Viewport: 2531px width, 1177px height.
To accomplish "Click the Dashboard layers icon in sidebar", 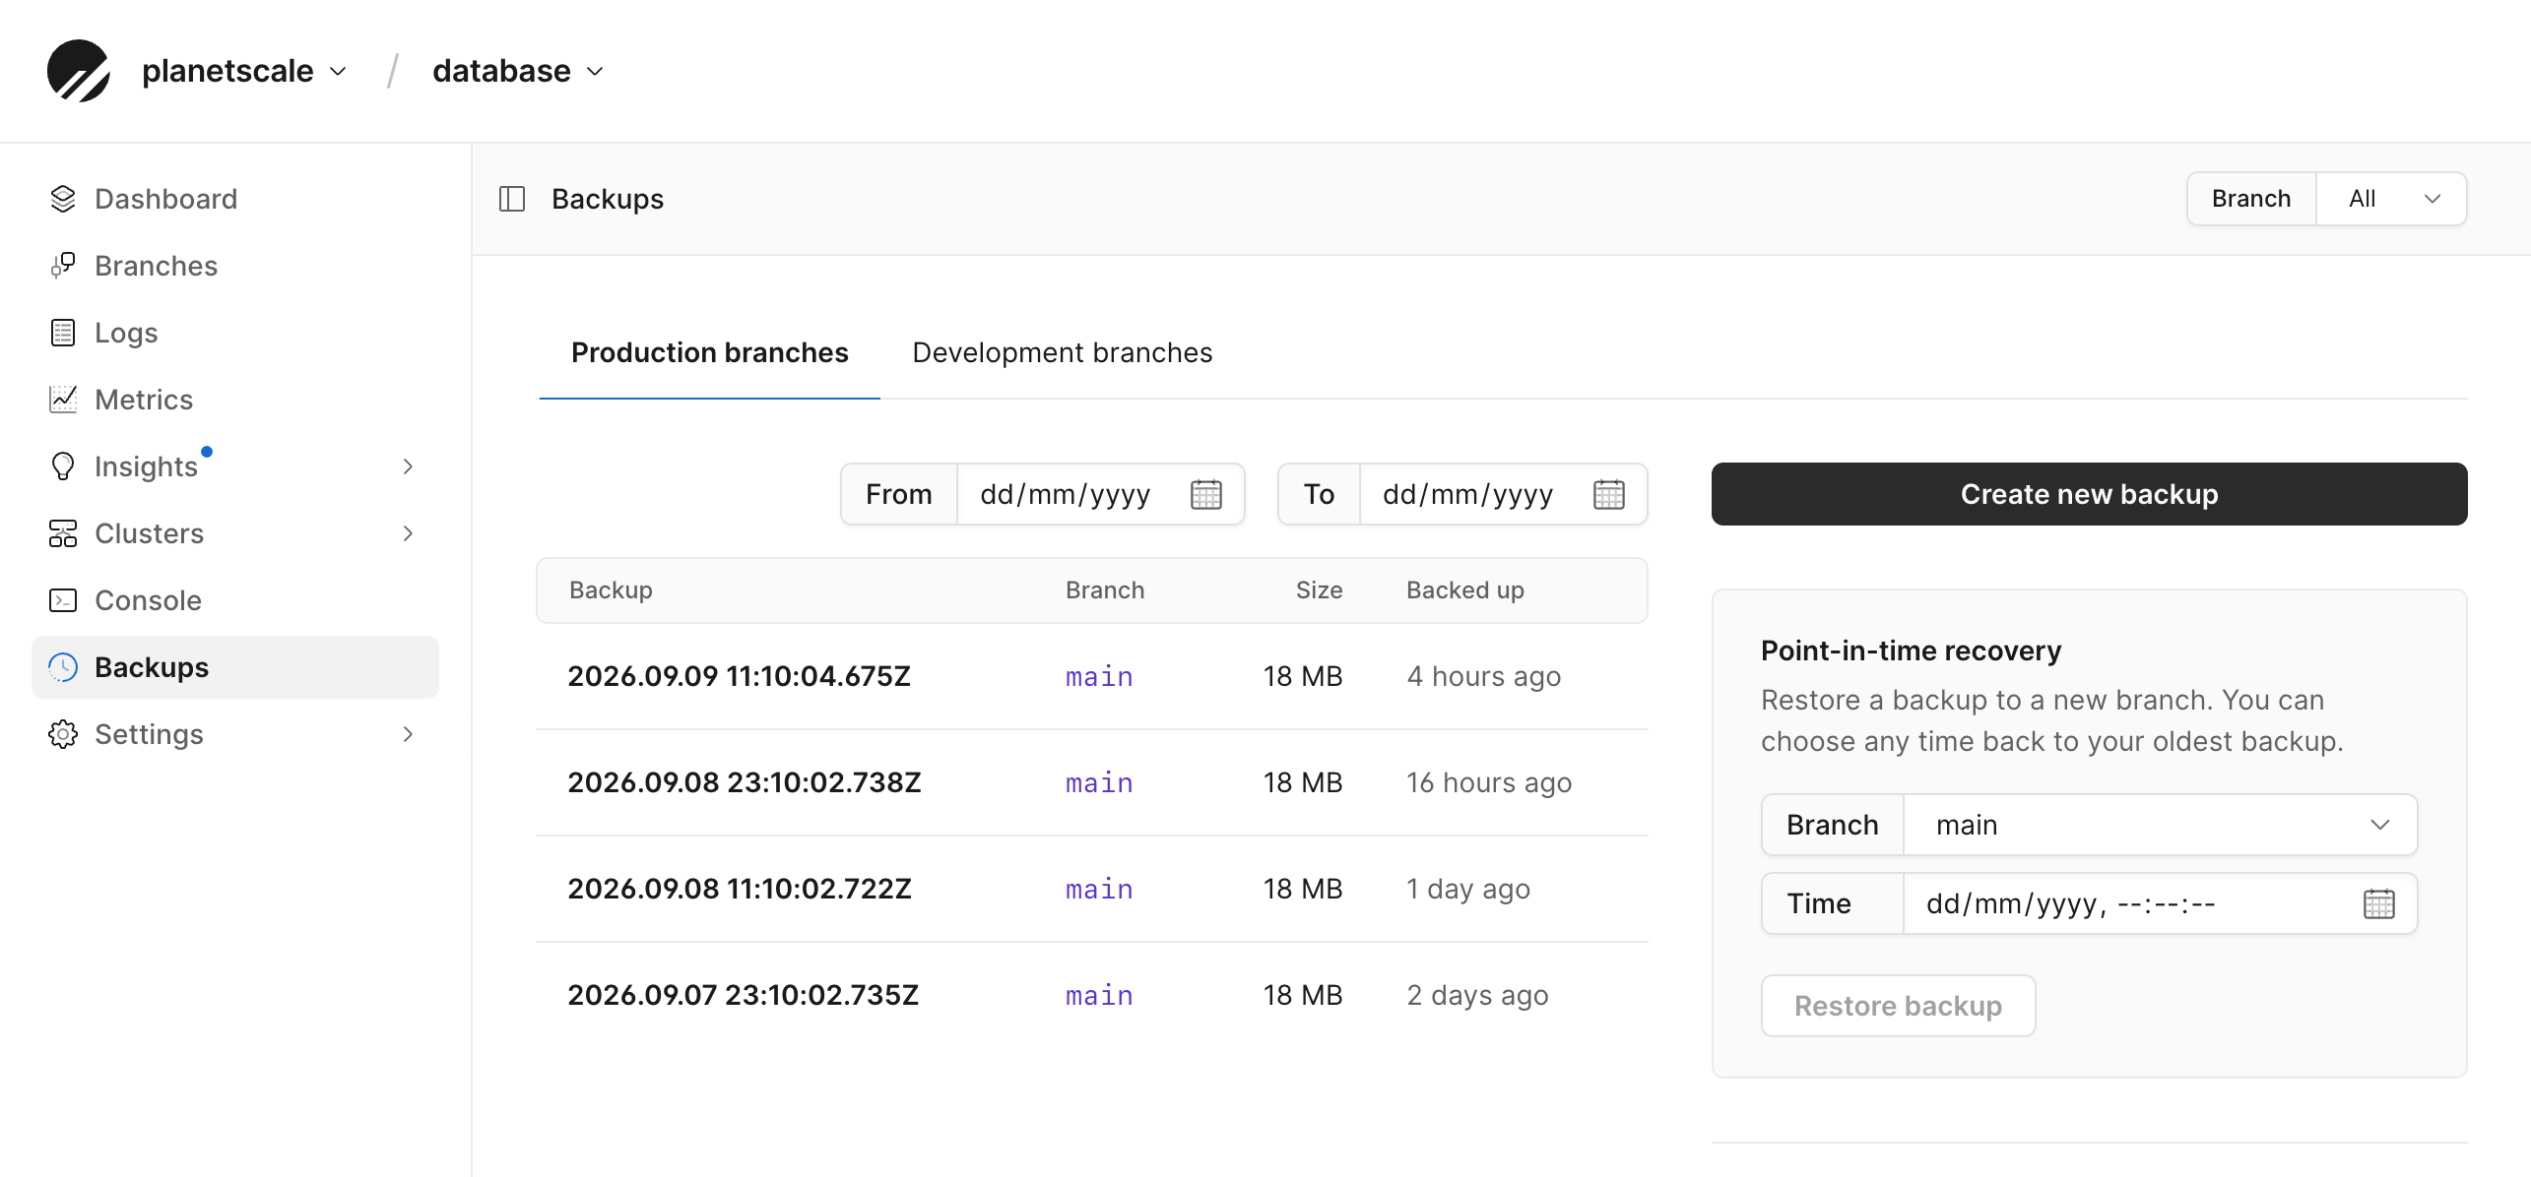I will 63,199.
